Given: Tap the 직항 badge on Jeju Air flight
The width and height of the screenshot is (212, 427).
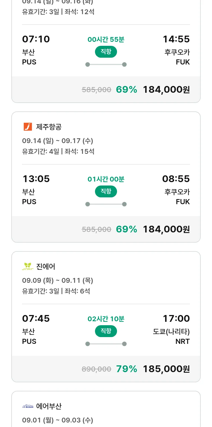Looking at the screenshot, I should pos(106,191).
